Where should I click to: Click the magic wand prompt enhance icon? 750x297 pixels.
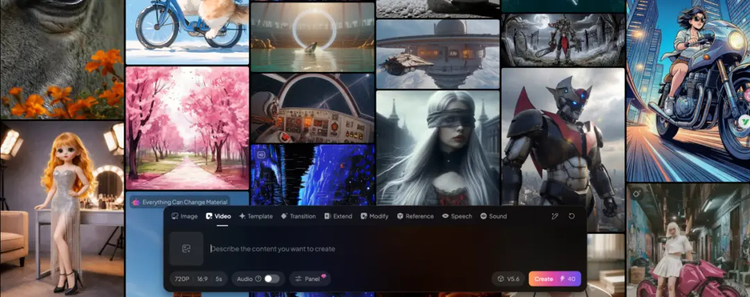(x=555, y=216)
